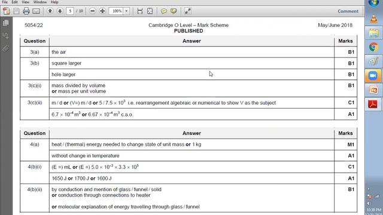Click the 'hole larger' answer text
This screenshot has height=215, width=383.
tap(63, 74)
